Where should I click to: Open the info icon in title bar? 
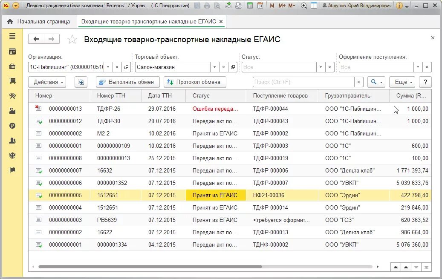399,6
